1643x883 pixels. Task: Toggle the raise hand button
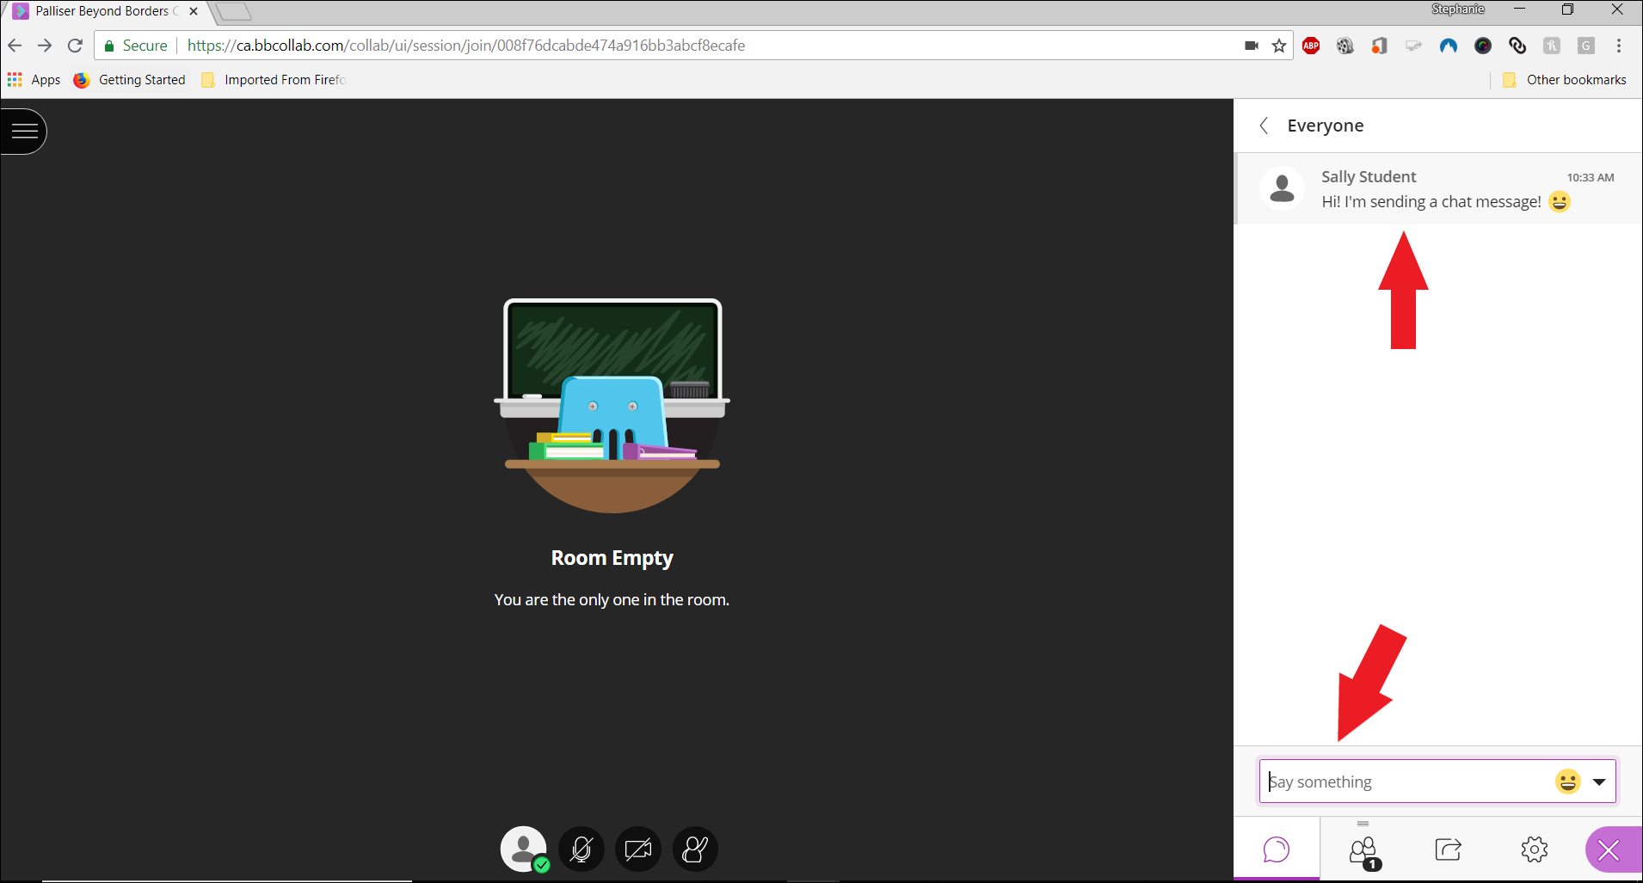tap(695, 849)
